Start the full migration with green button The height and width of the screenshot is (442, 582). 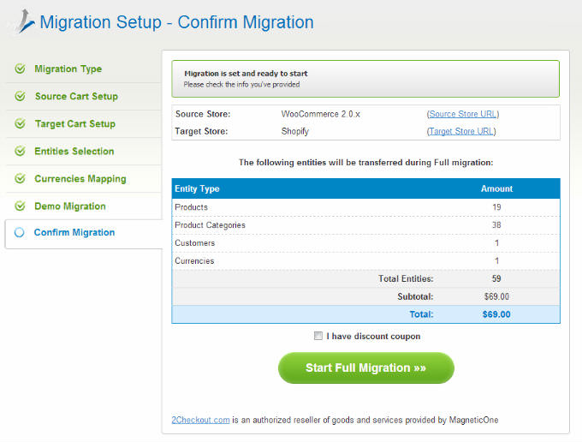click(366, 367)
